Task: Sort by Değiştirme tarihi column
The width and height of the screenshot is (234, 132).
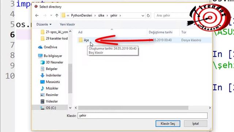Action: pos(161,32)
